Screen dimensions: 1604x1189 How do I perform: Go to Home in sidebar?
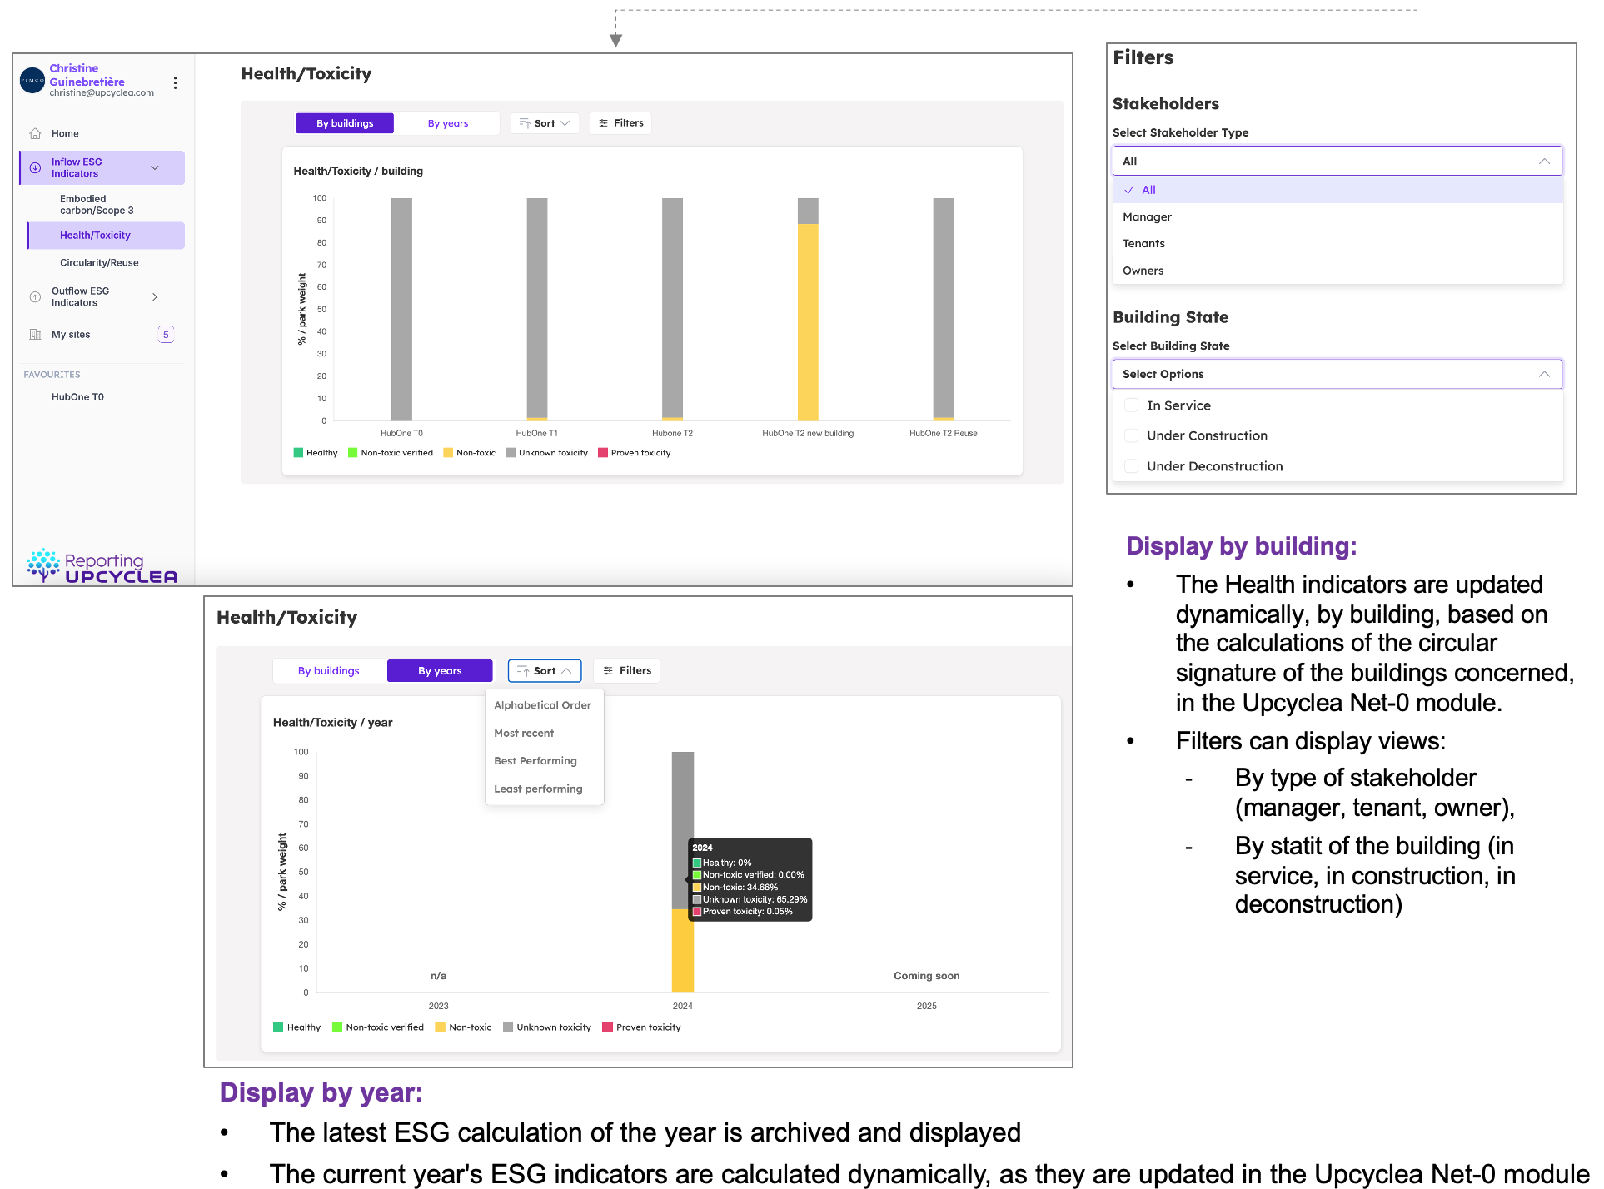click(65, 133)
